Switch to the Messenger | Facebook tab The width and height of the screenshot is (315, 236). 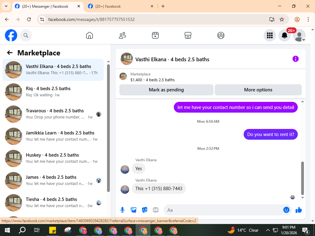point(48,6)
